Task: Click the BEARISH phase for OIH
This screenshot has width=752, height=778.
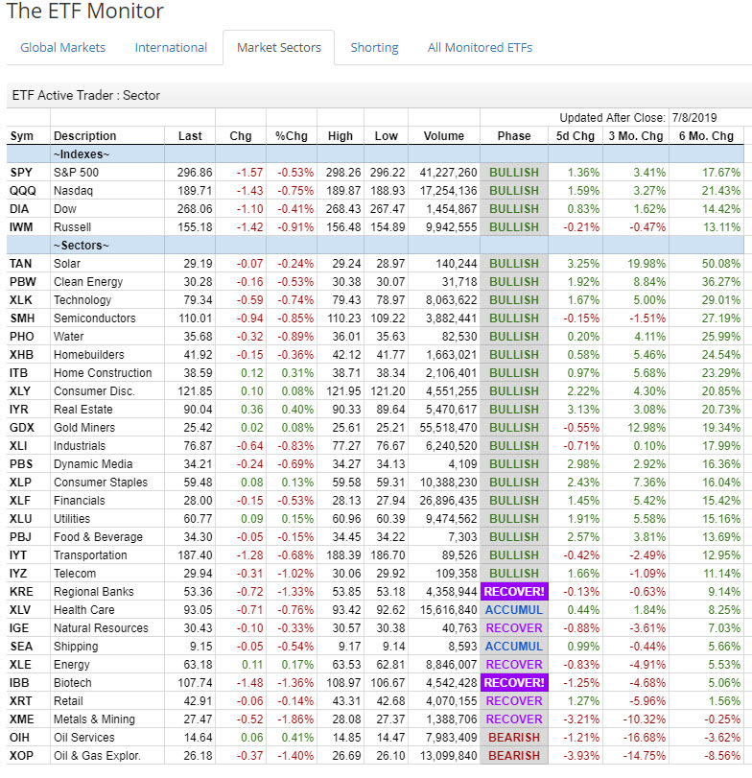Action: (514, 738)
